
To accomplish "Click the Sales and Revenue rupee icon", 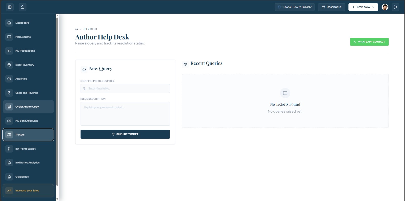I will point(9,93).
